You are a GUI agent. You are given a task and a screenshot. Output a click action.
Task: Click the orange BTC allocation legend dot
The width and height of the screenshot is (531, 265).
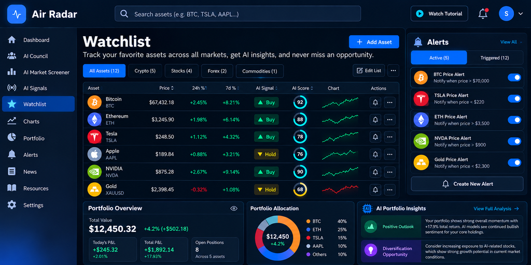coord(308,222)
